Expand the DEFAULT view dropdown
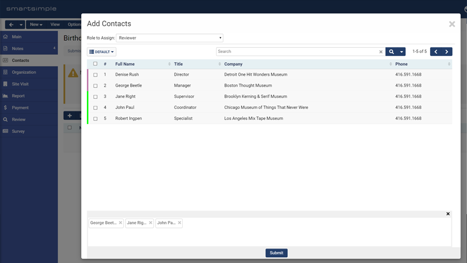Viewport: 467px width, 263px height. pyautogui.click(x=102, y=52)
